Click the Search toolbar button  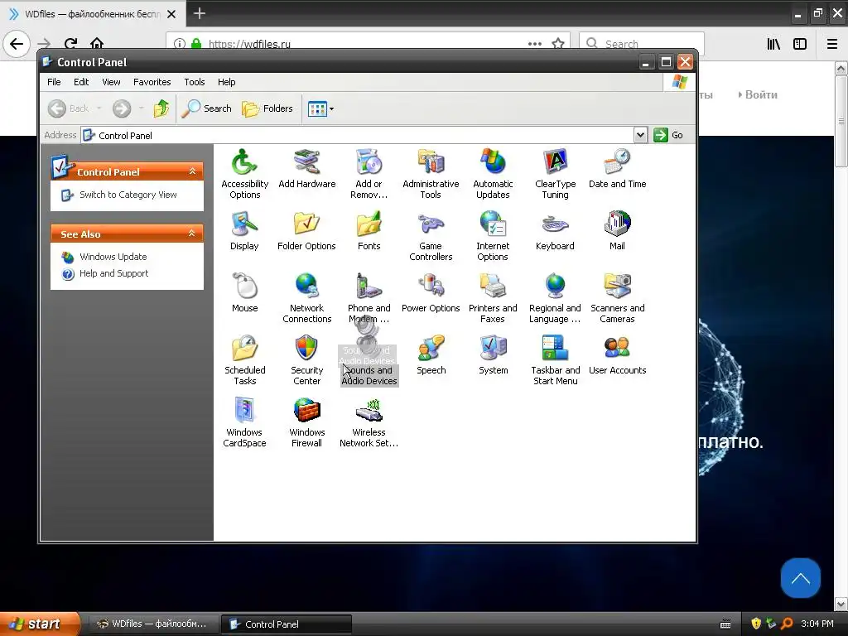point(206,108)
